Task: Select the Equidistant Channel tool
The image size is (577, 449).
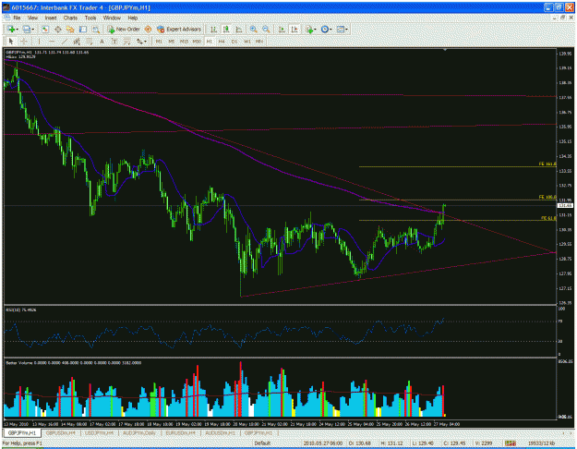Action: coord(77,42)
